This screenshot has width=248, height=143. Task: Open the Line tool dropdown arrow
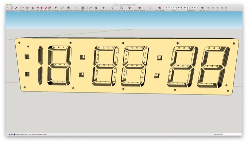click(18, 8)
